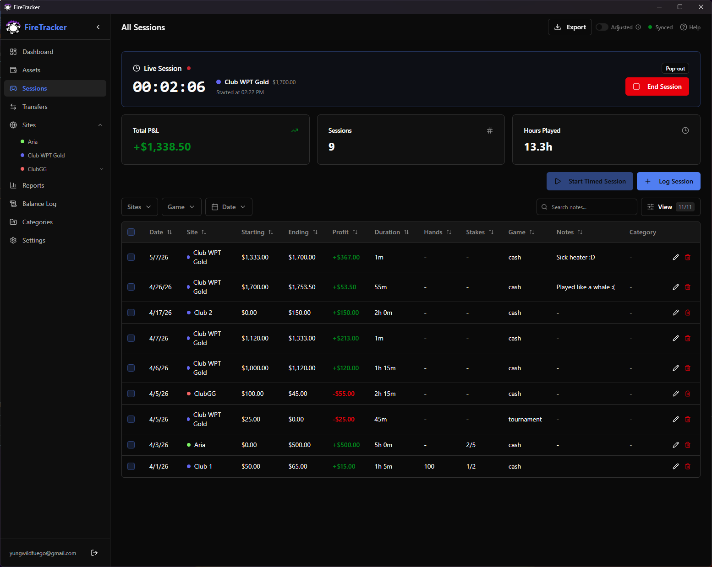Delete the 4/17/26 Club 2 session

tap(688, 313)
